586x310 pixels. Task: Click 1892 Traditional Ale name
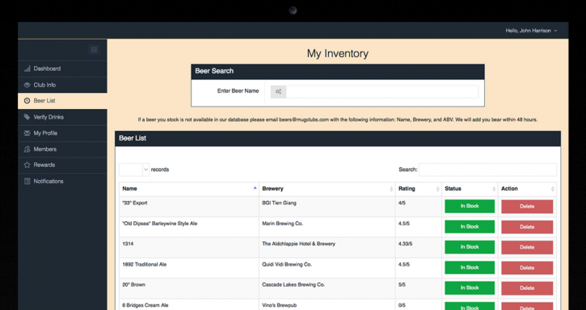pos(144,265)
